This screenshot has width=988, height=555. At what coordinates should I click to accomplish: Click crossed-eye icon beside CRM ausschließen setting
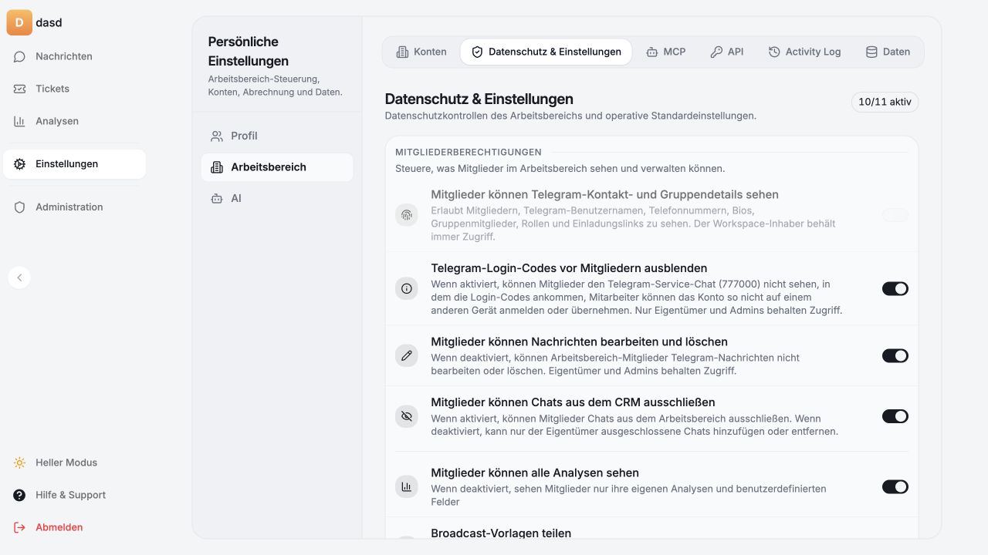[x=407, y=416]
